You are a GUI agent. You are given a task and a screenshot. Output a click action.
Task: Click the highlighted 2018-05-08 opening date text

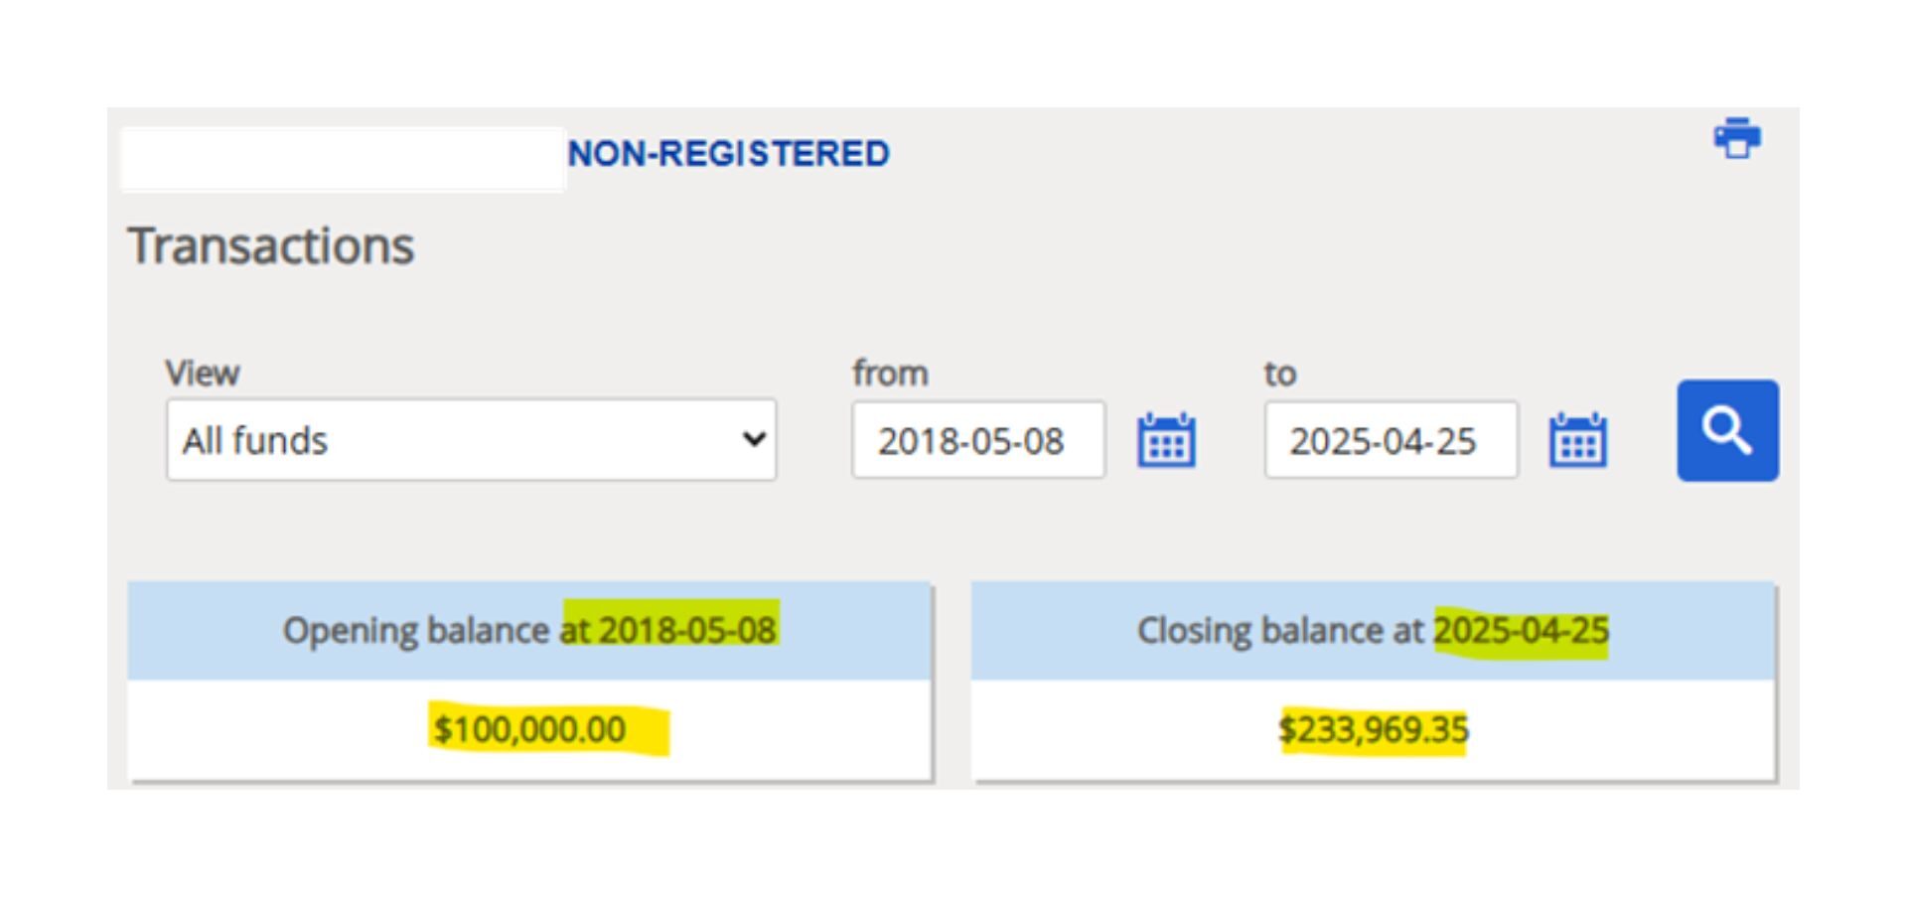(685, 630)
